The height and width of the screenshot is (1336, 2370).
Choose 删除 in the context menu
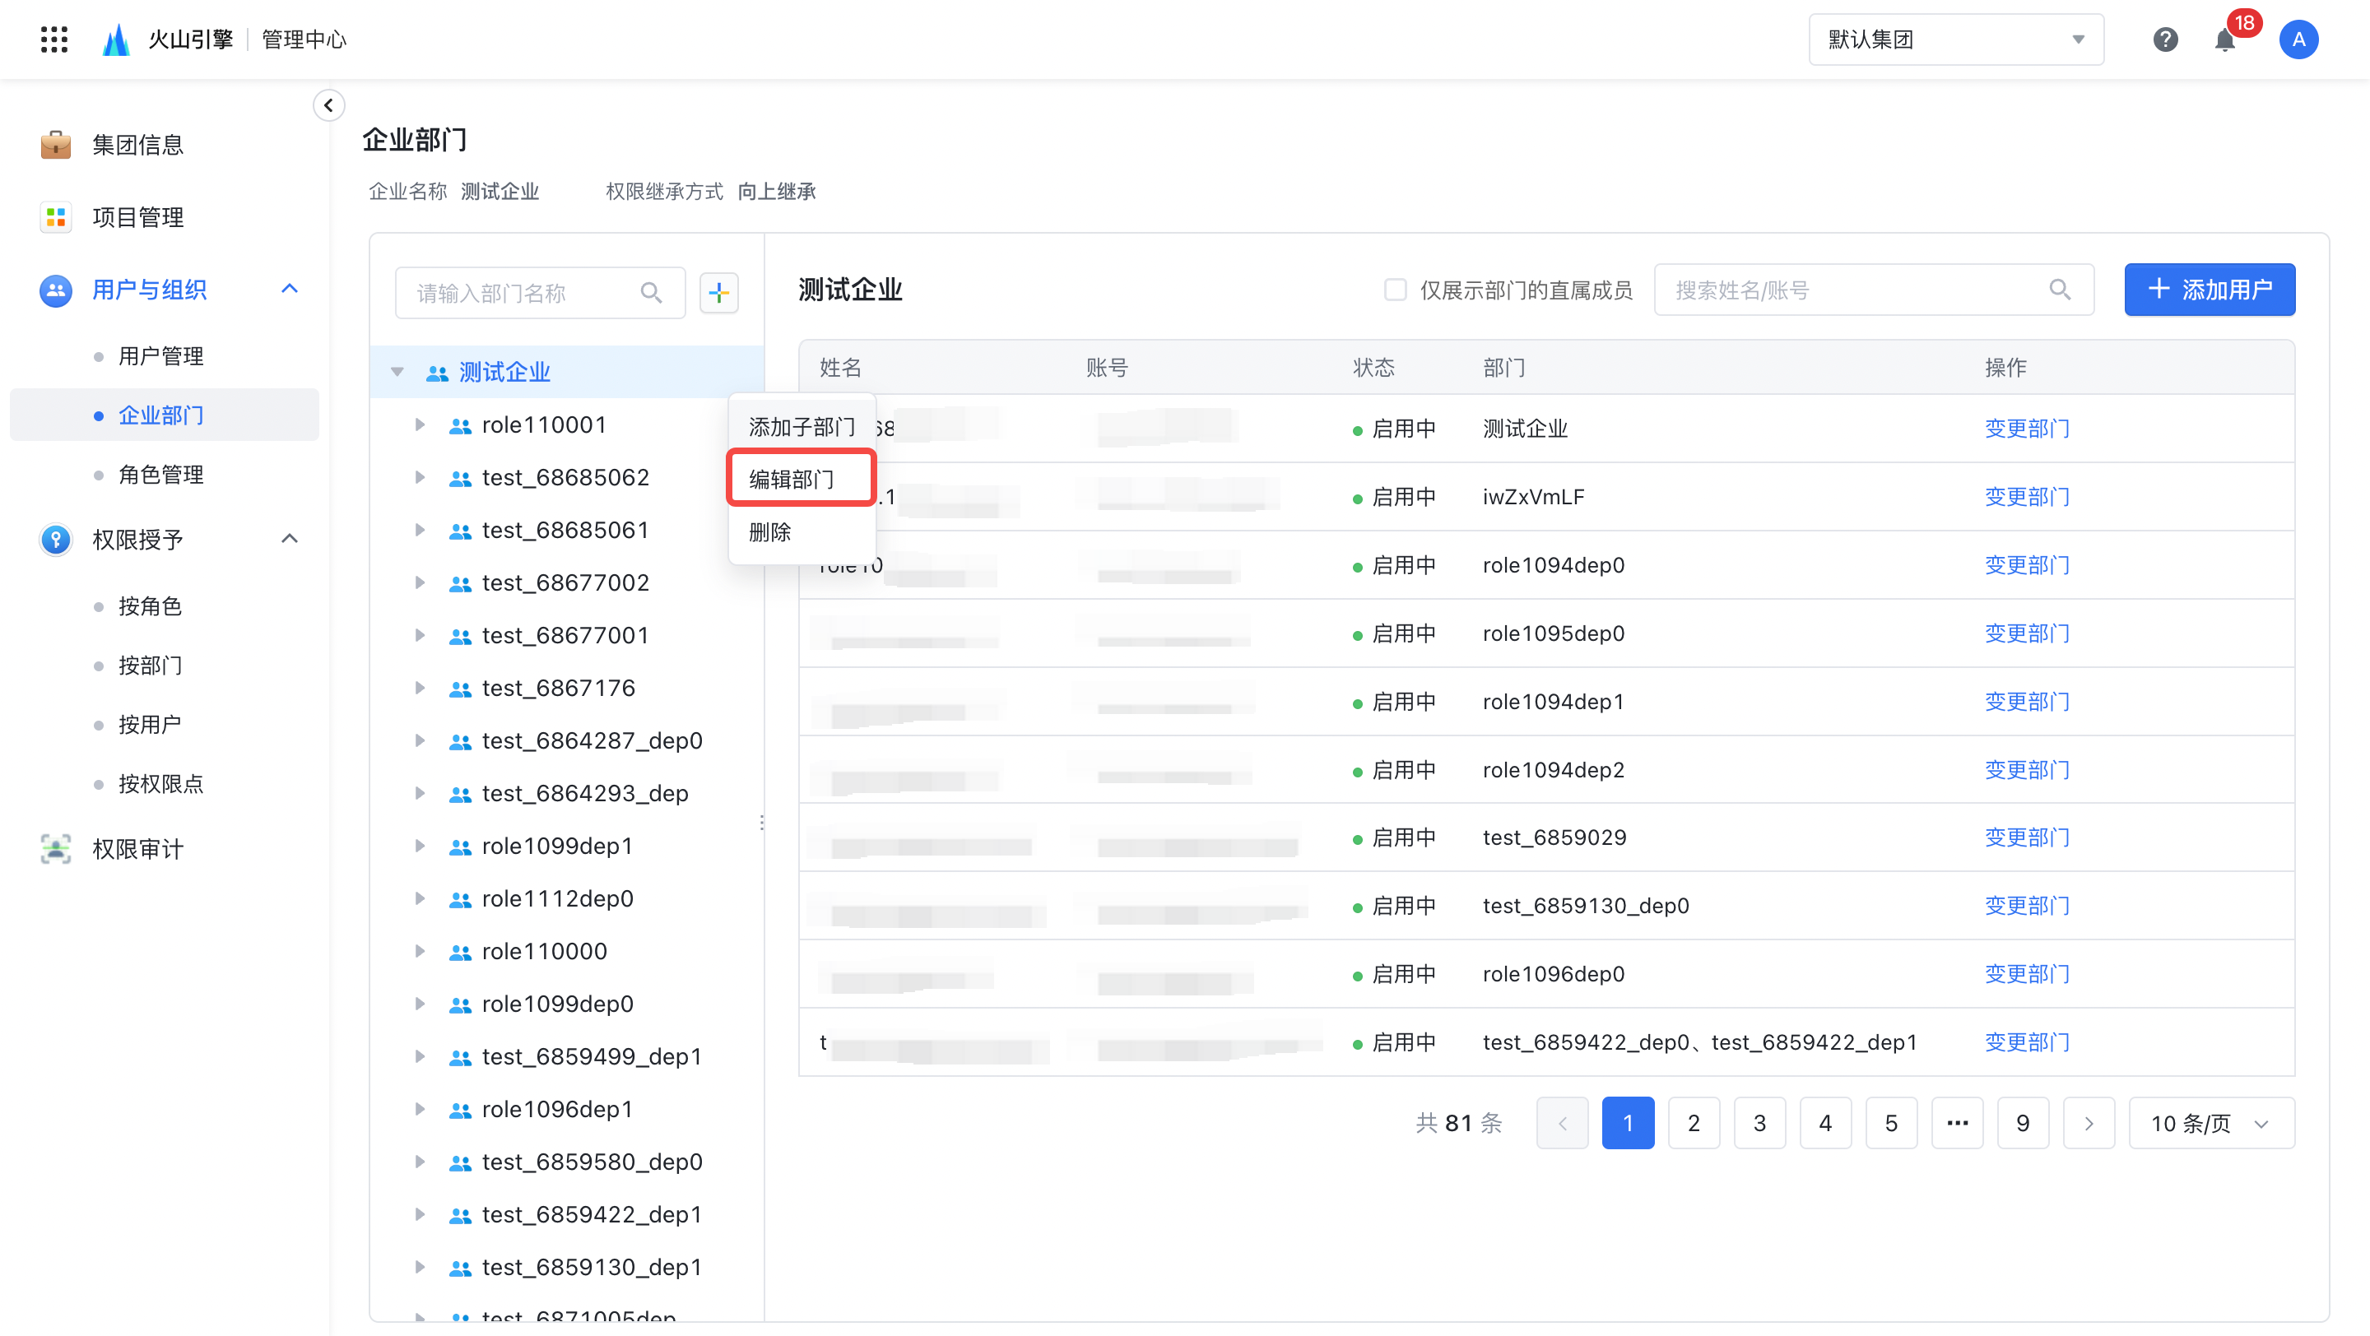[x=770, y=531]
